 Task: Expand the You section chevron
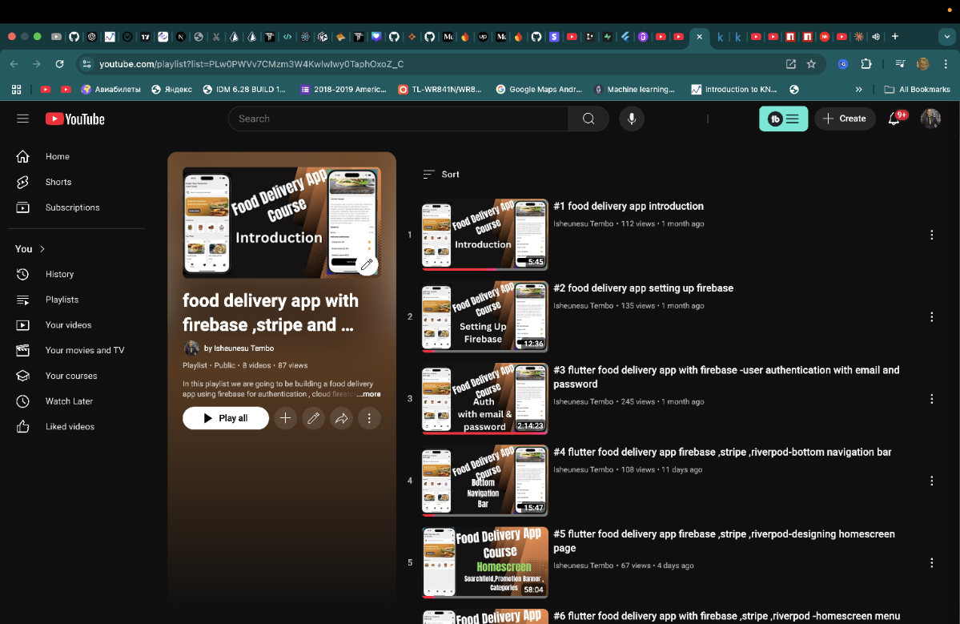click(42, 249)
